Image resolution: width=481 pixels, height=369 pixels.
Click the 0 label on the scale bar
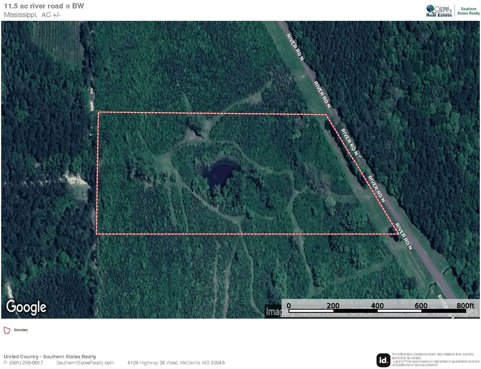tap(289, 305)
